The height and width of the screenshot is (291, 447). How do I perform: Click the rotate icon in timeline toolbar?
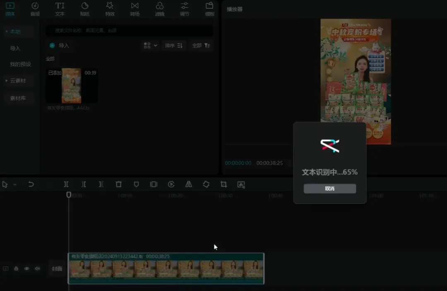click(x=206, y=185)
